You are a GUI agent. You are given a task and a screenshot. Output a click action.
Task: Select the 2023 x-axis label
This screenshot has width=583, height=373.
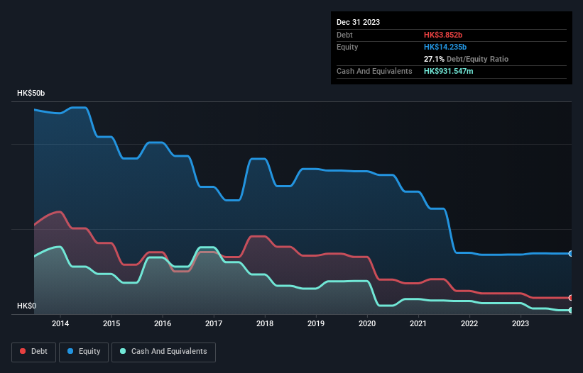[x=521, y=323]
